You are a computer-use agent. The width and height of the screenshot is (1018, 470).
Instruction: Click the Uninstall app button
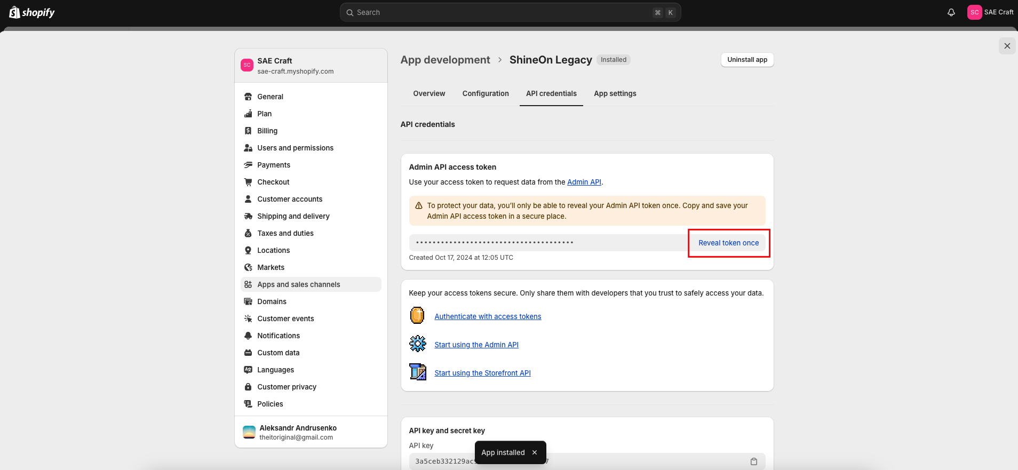pos(747,60)
